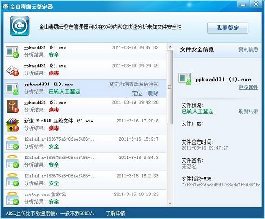Click the 我要鉴定 button
The image size is (265, 219).
tap(227, 28)
